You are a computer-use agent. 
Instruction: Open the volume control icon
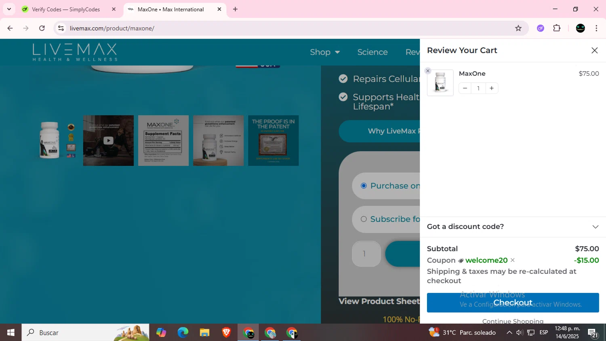tap(520, 333)
